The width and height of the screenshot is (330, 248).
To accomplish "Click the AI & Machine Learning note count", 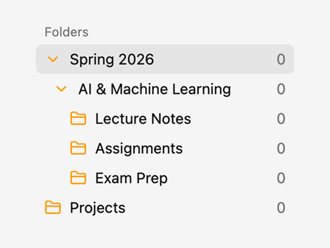I will 281,89.
